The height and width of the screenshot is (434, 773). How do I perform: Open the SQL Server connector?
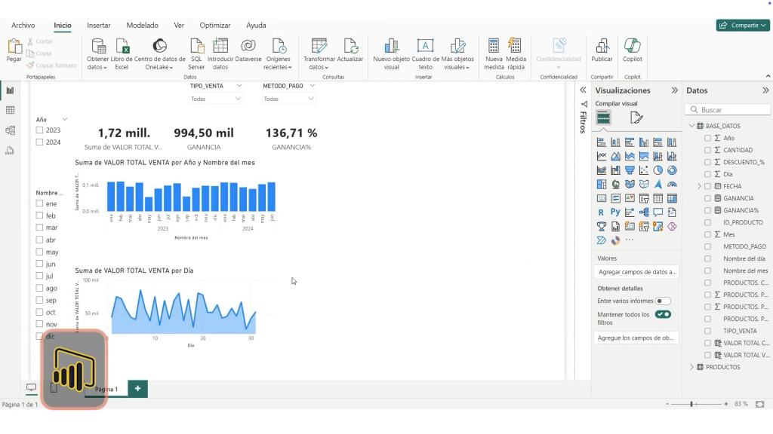click(196, 47)
